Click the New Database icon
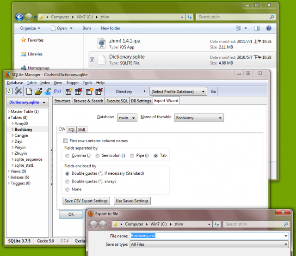 (29, 91)
